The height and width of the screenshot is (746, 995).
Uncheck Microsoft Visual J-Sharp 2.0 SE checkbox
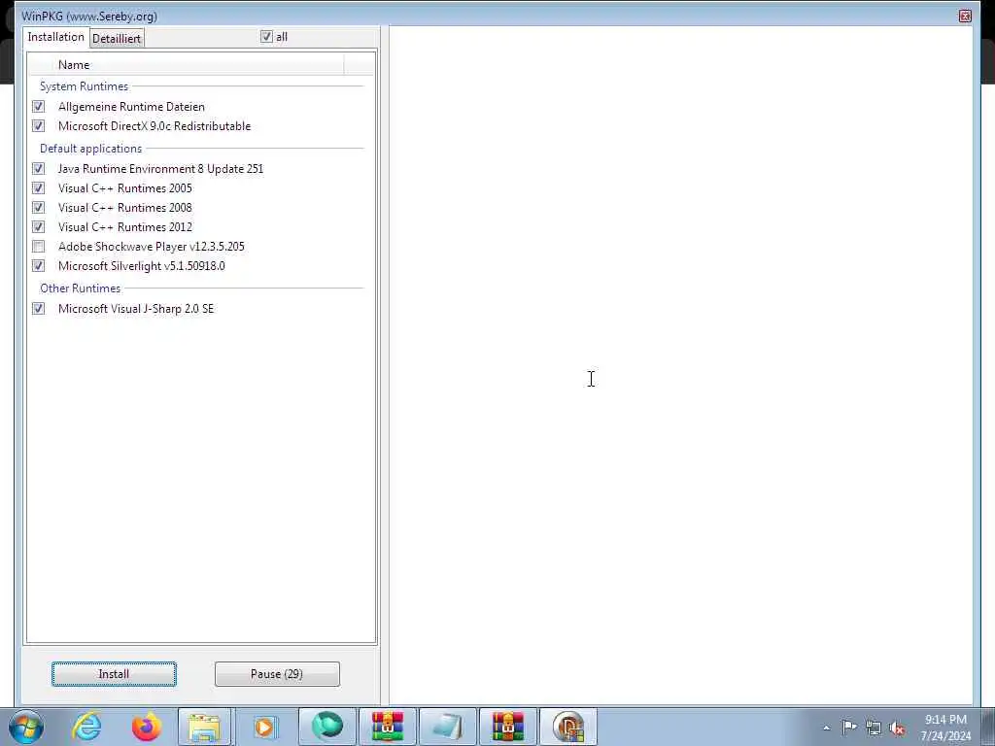(x=39, y=309)
